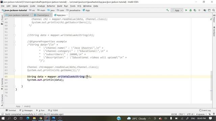Open the Tools menu

point(73,6)
